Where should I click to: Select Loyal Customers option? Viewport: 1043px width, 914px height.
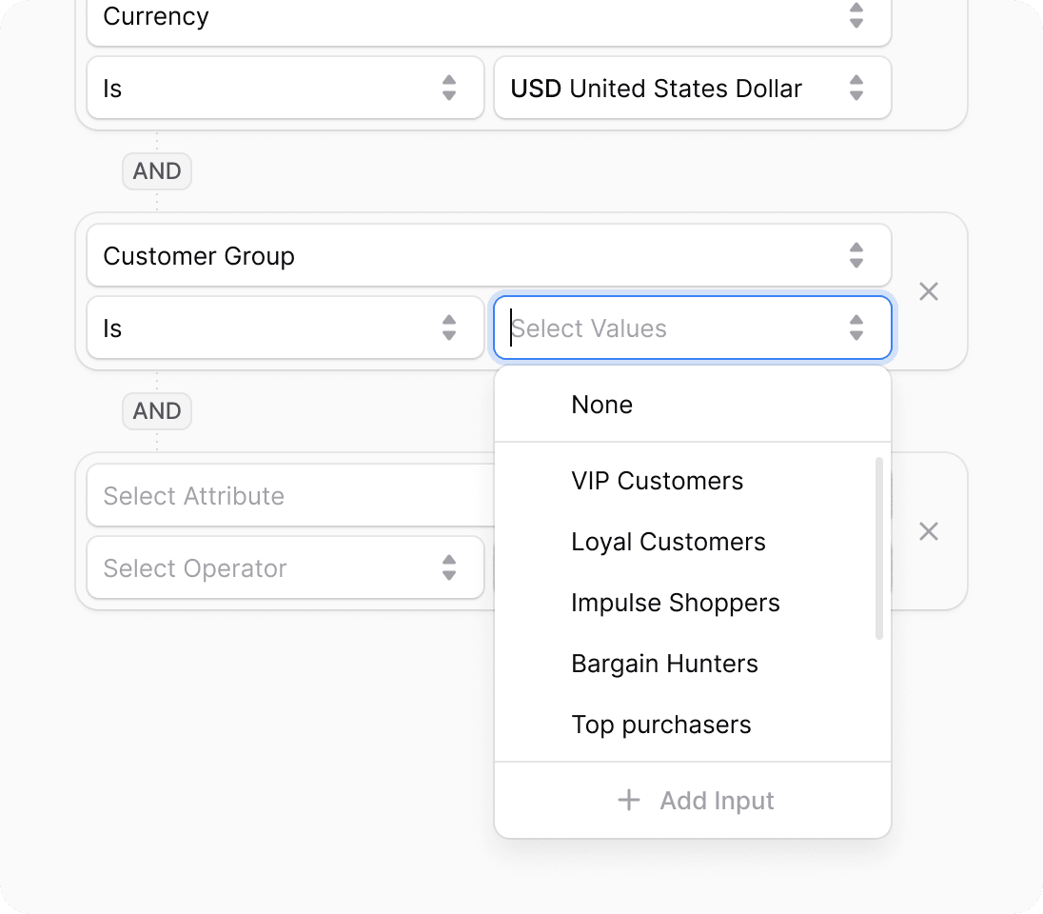click(x=668, y=542)
